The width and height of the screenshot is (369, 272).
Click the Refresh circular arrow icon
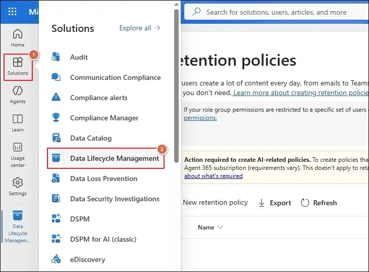click(305, 203)
